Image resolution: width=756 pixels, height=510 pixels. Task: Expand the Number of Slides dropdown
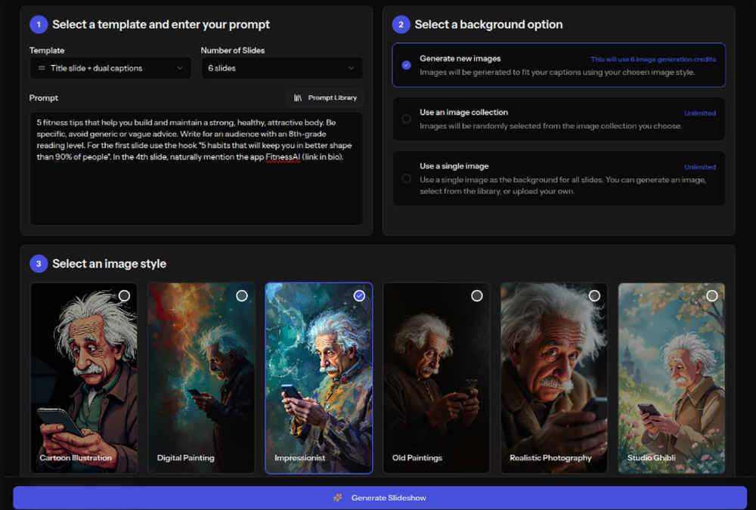tap(281, 68)
